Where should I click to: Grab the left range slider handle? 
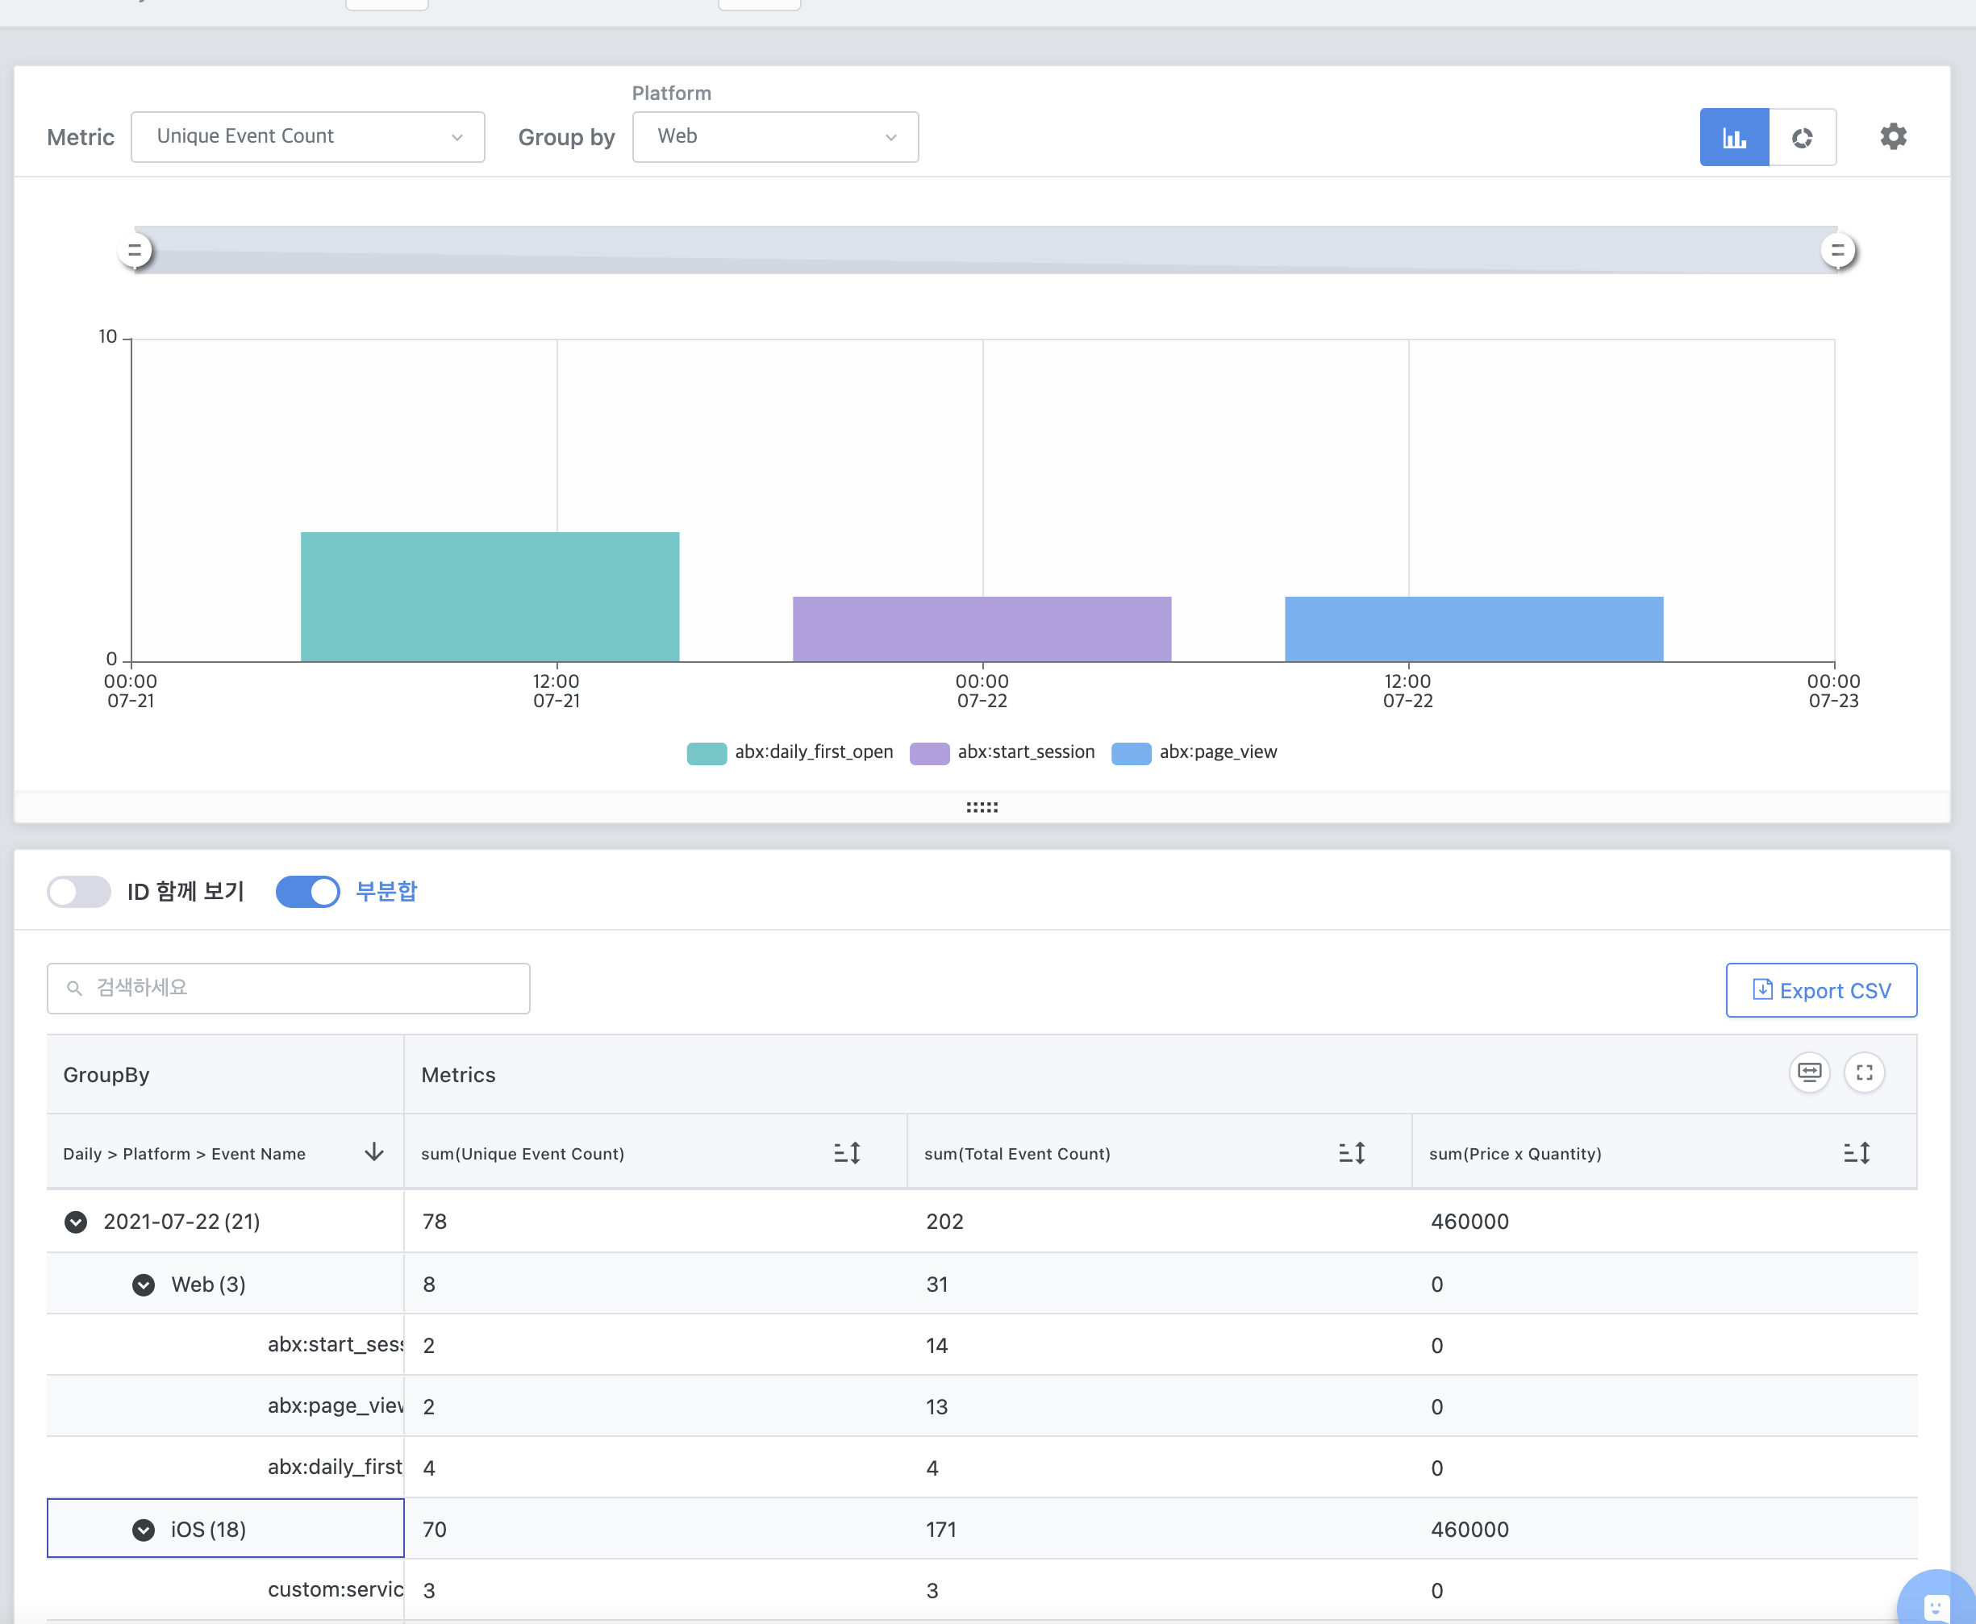135,251
